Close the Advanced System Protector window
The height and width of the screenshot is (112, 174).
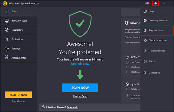point(170,3)
